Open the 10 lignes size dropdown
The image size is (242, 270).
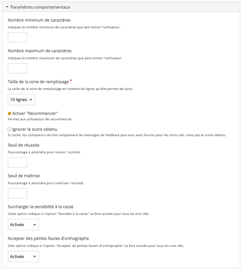click(22, 100)
